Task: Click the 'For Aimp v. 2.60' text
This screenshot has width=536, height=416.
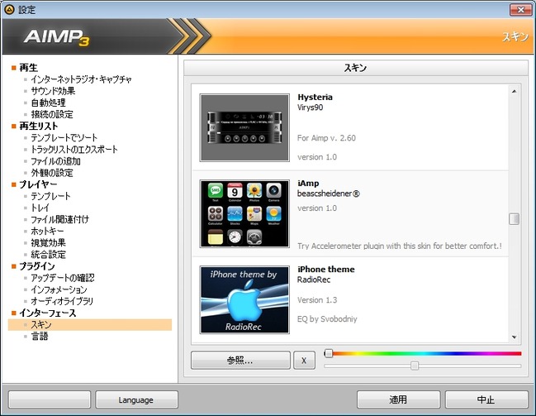Action: click(326, 138)
